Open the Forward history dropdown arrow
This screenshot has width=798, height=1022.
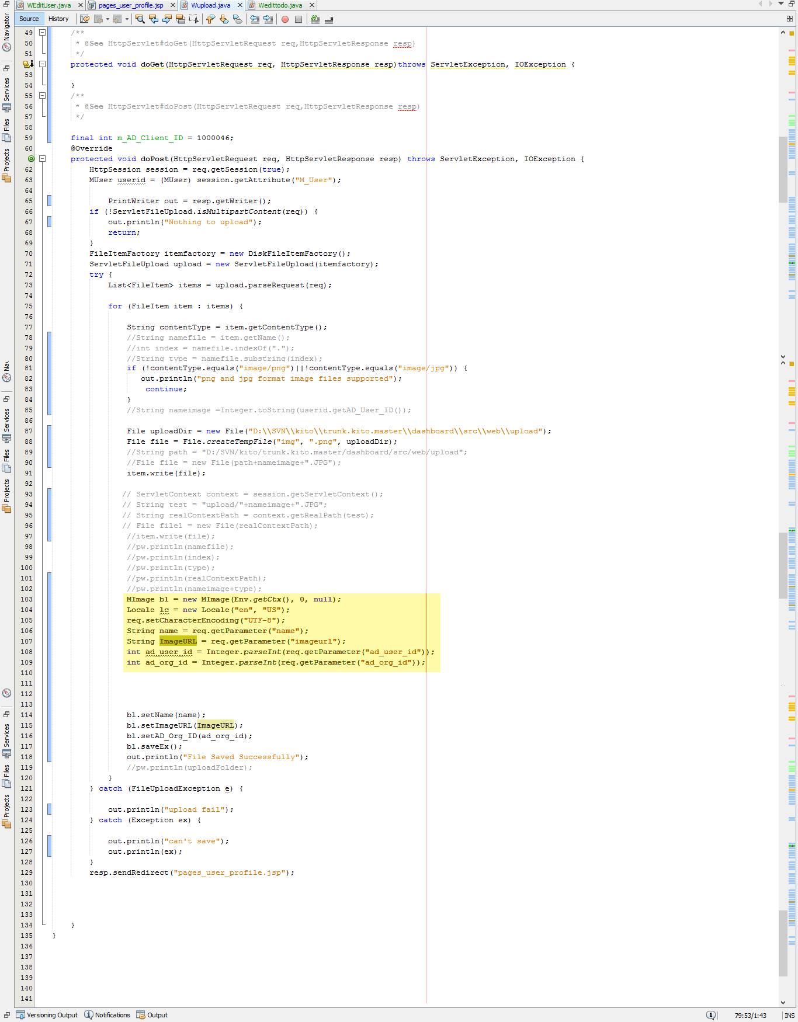click(x=127, y=19)
